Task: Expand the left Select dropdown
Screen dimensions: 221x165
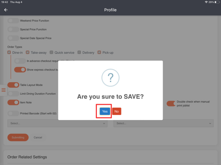Action: 57,123
